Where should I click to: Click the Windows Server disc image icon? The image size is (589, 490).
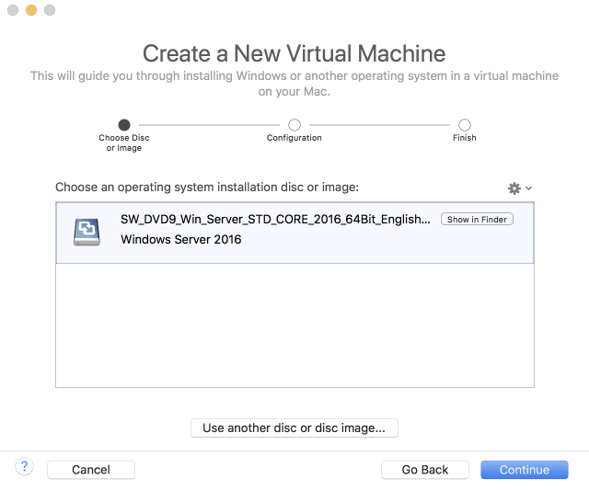(87, 232)
